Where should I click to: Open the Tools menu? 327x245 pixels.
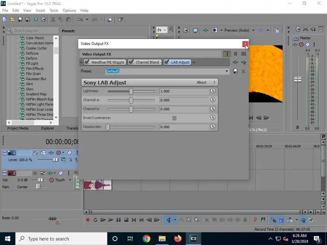coord(54,11)
